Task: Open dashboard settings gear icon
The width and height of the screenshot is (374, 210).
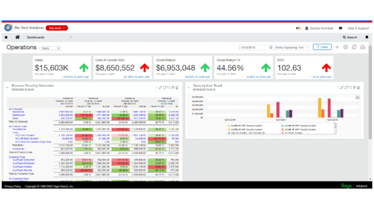Action: pyautogui.click(x=346, y=47)
